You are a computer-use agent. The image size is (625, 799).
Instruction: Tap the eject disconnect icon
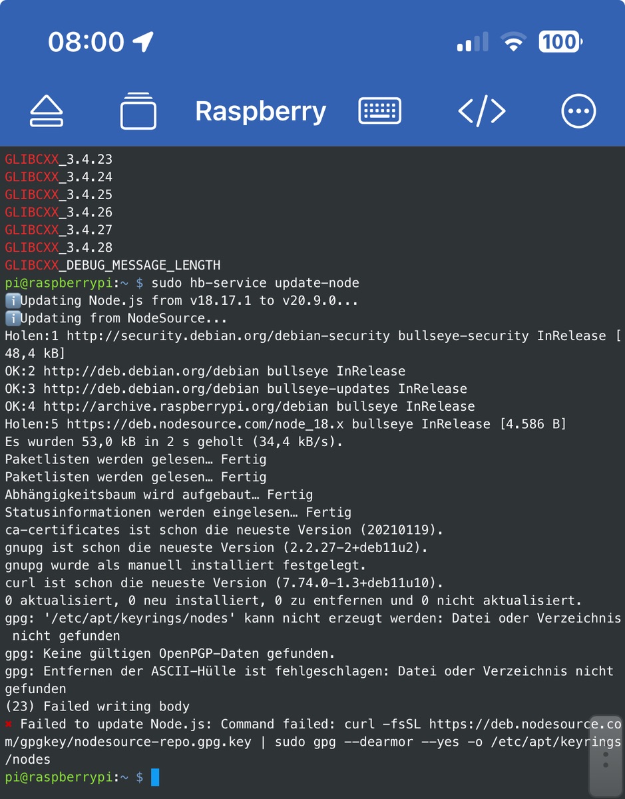pos(47,111)
